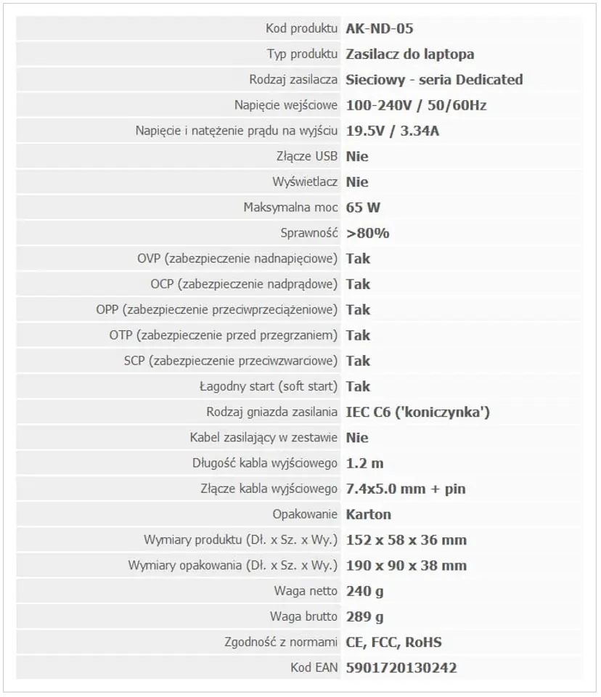Click the OPP protection row label
Viewport: 601px width, 697px height.
point(217,310)
